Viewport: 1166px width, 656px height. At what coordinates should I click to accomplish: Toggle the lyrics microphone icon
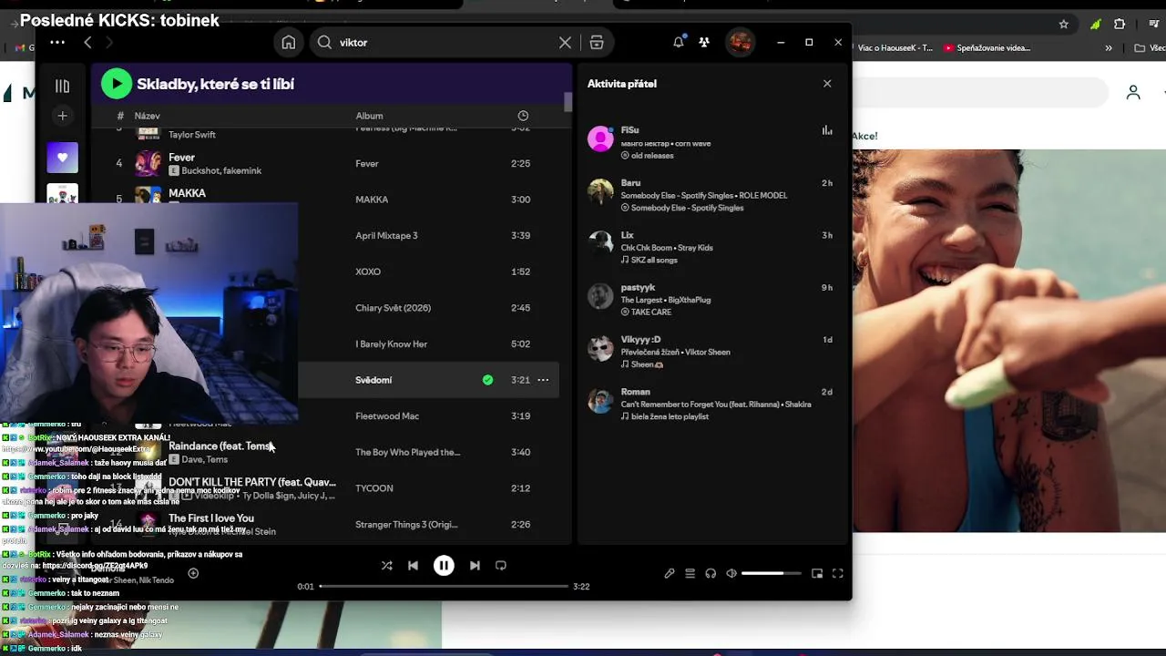[x=670, y=574]
